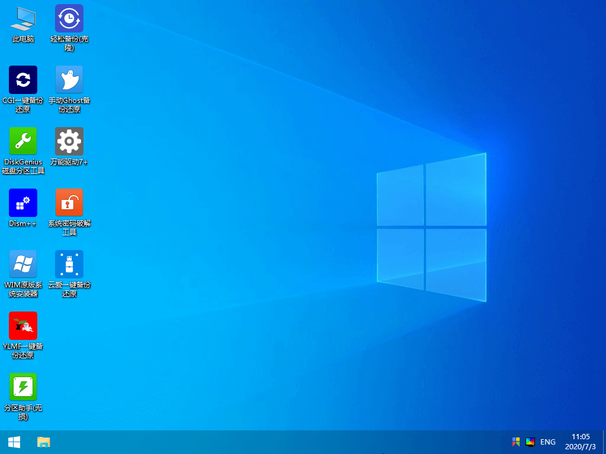Screen dimensions: 606x454
Task: Select the 系统密码破解工具 lock icon
Action: (69, 203)
